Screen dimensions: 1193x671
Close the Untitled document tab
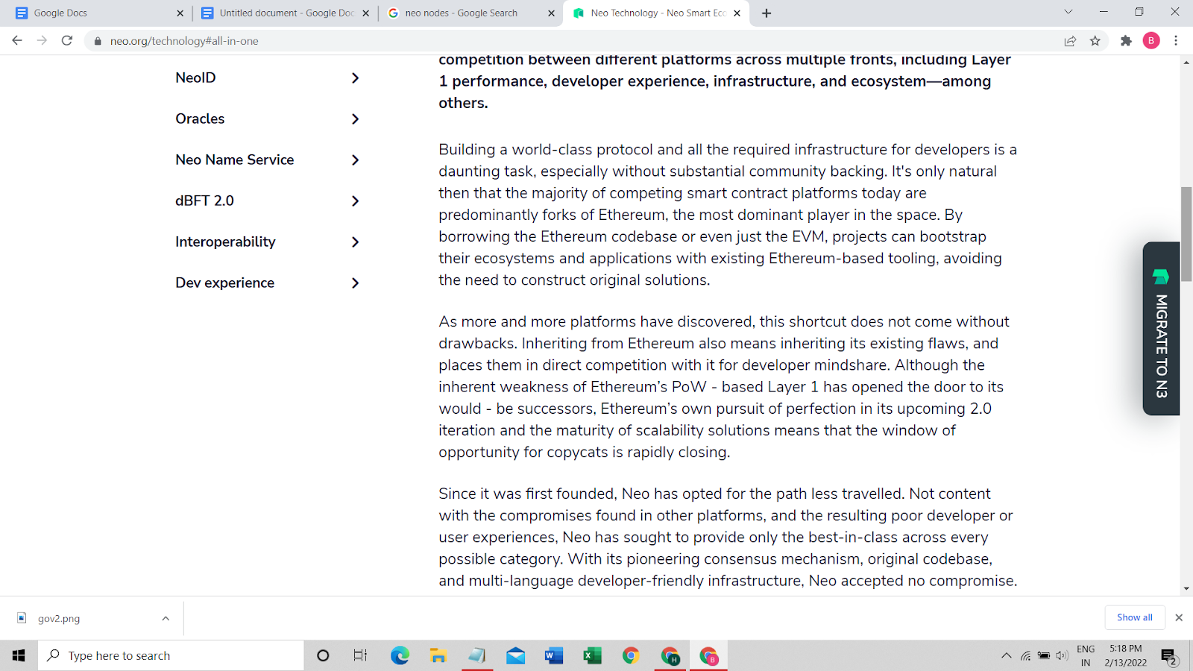click(365, 13)
